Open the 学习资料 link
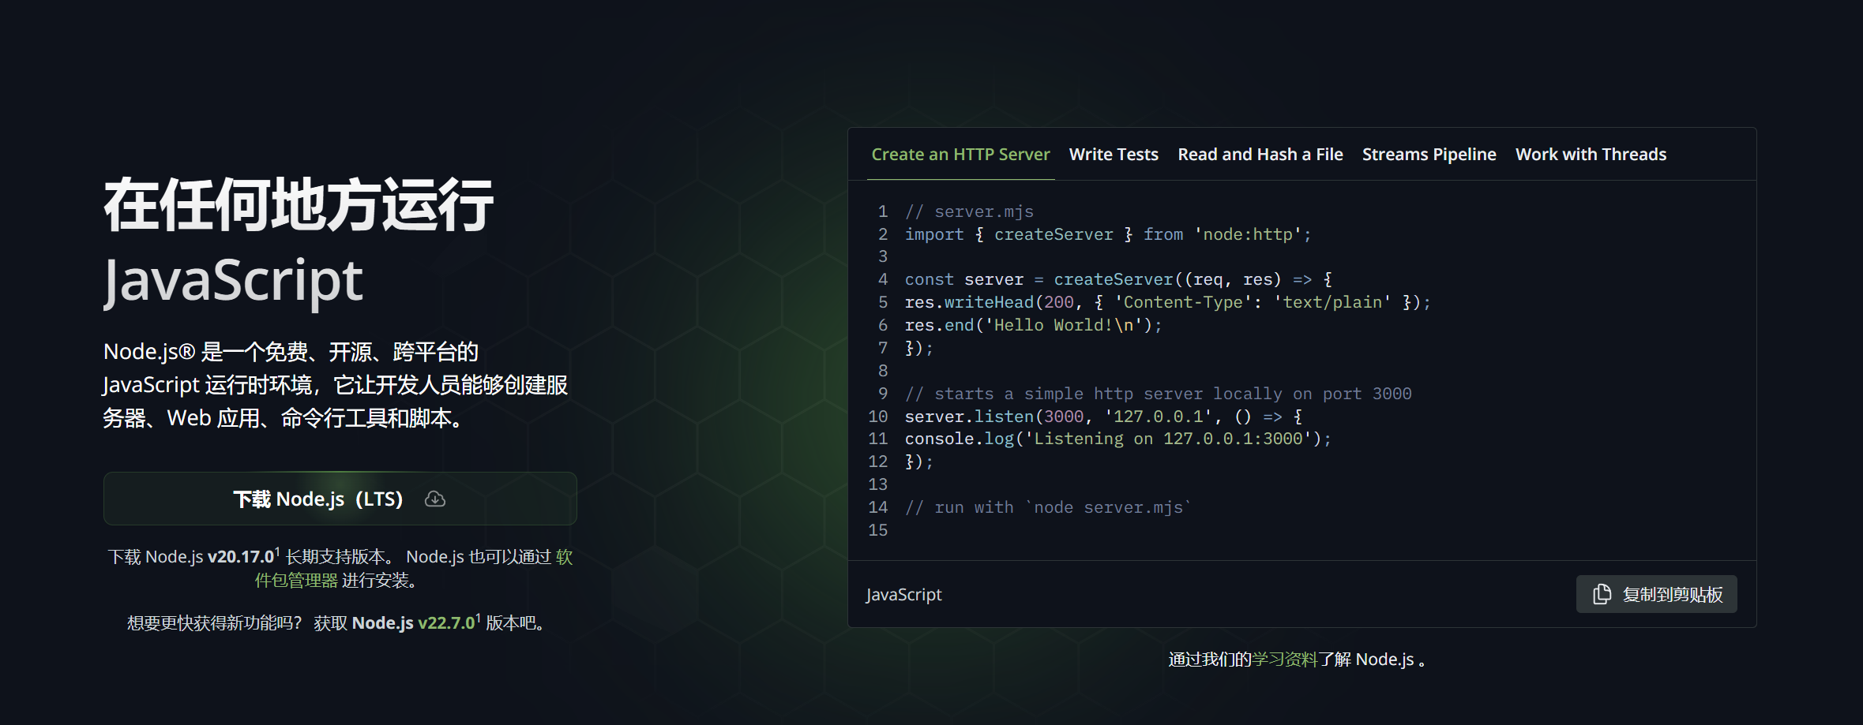This screenshot has width=1863, height=725. pos(1285,660)
